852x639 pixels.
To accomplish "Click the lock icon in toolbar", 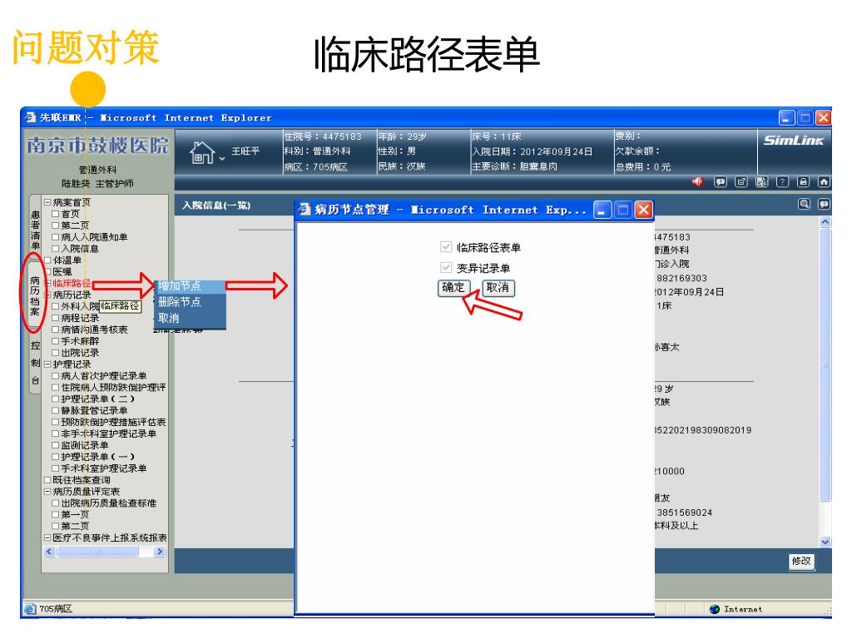I will [x=803, y=181].
